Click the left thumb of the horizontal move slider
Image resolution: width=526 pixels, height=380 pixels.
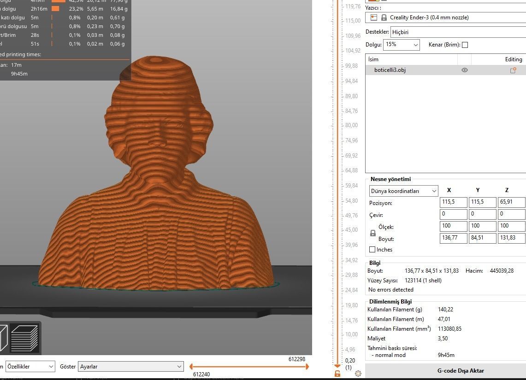[x=191, y=367]
